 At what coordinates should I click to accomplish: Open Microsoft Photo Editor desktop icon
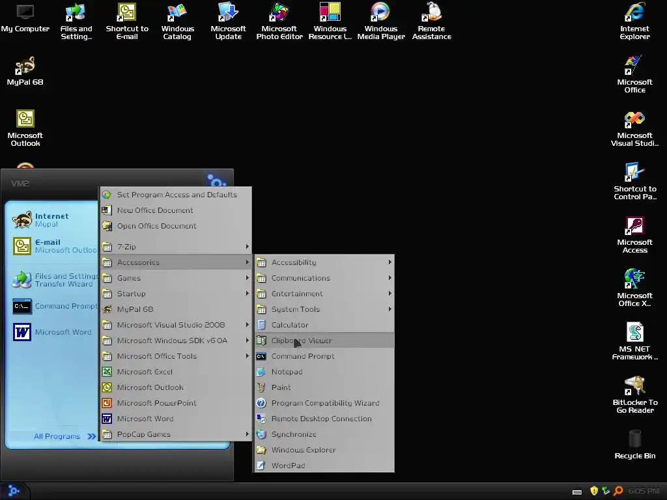click(x=279, y=21)
